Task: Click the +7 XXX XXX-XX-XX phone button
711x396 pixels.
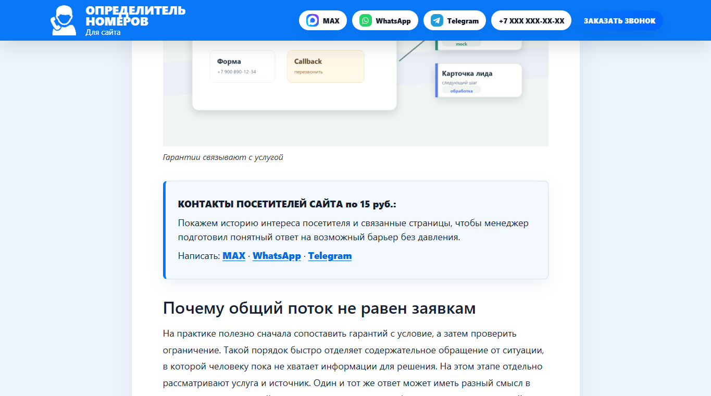Action: (x=531, y=21)
